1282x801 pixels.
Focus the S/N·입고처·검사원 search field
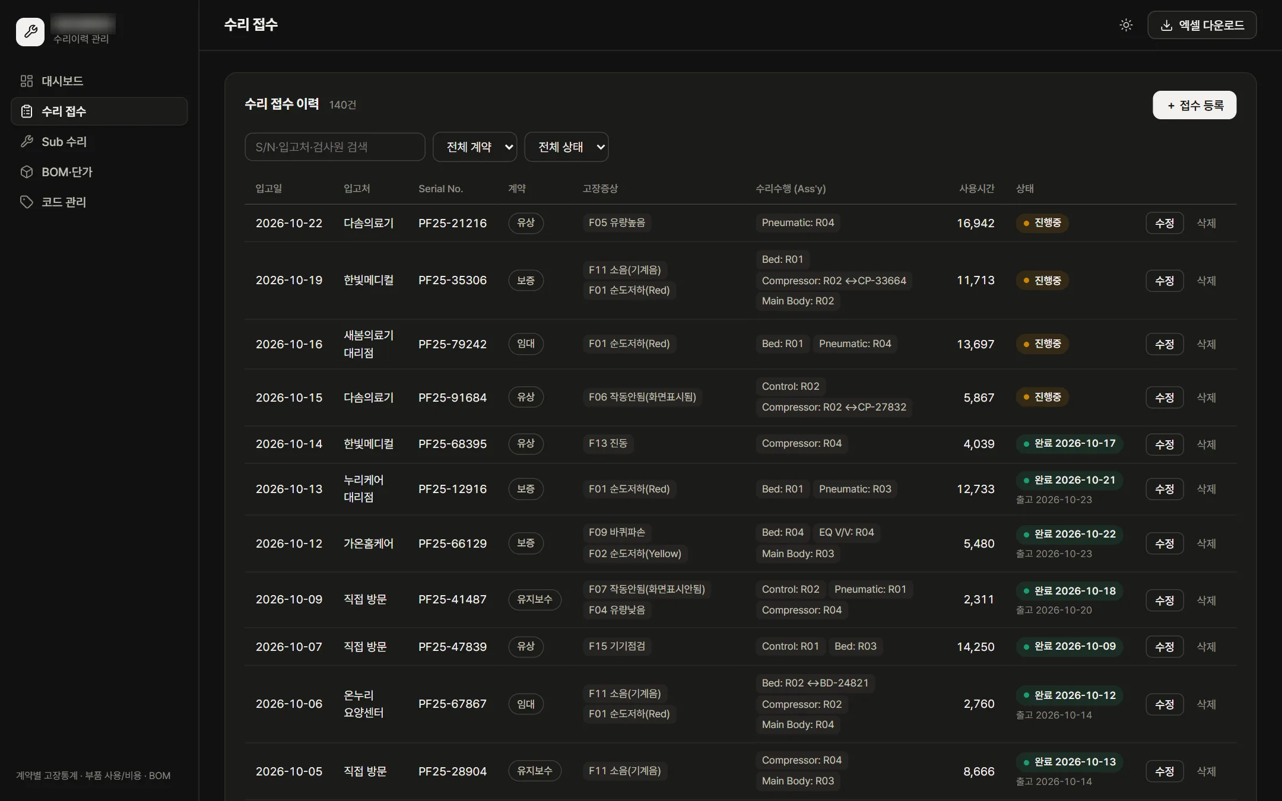[x=335, y=147]
